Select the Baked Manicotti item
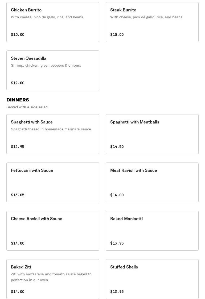 [x=152, y=231]
